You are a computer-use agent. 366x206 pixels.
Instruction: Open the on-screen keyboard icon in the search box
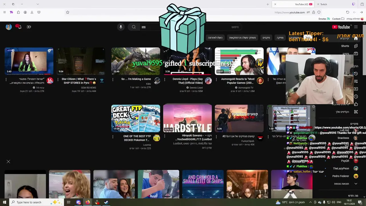click(x=144, y=27)
